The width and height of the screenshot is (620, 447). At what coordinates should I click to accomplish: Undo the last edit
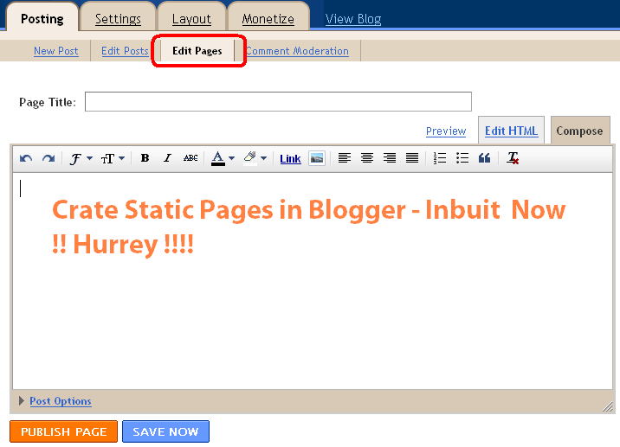[26, 159]
